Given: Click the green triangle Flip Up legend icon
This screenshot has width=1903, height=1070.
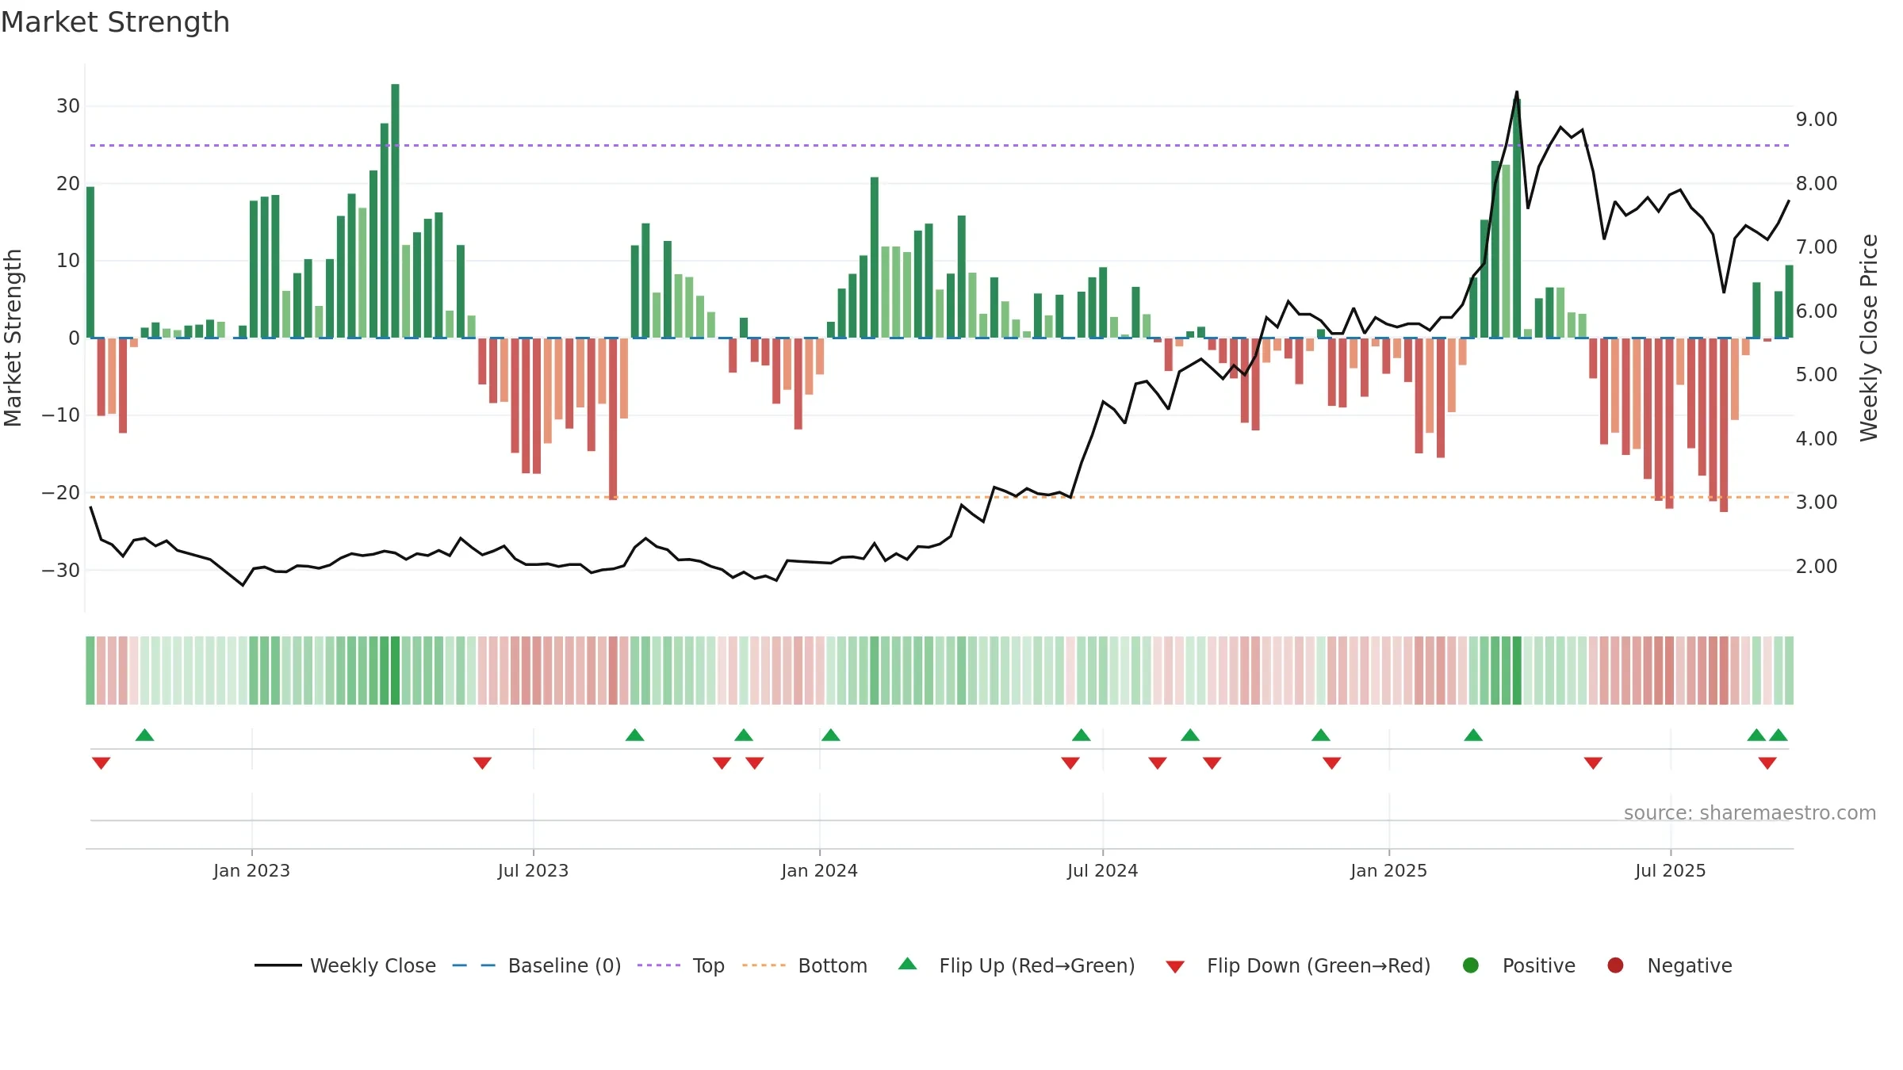Looking at the screenshot, I should click(x=908, y=965).
